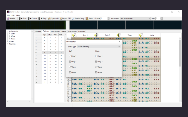Expand the Routines tree node
Viewport: 188px width, 117px height.
(7, 44)
